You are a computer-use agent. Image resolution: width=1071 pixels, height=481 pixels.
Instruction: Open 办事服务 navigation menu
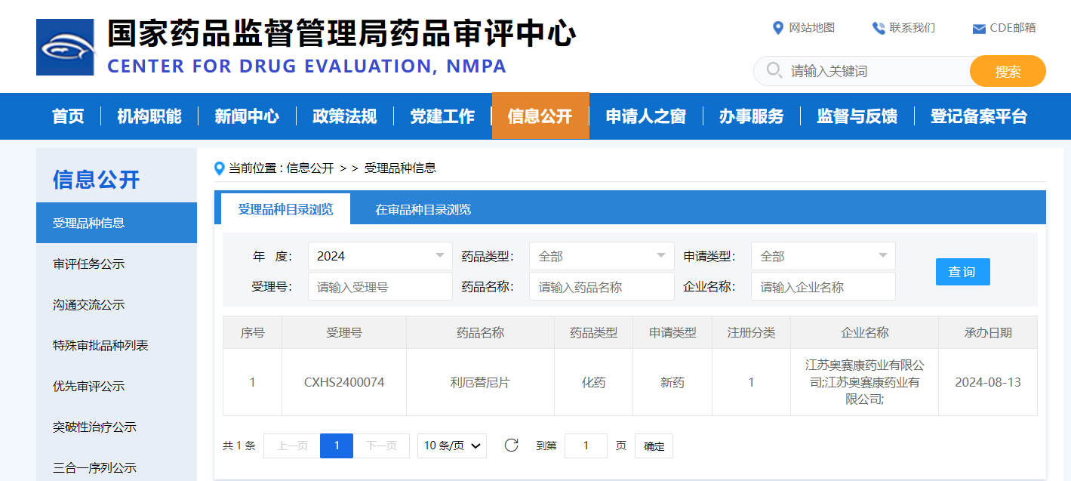coord(751,116)
